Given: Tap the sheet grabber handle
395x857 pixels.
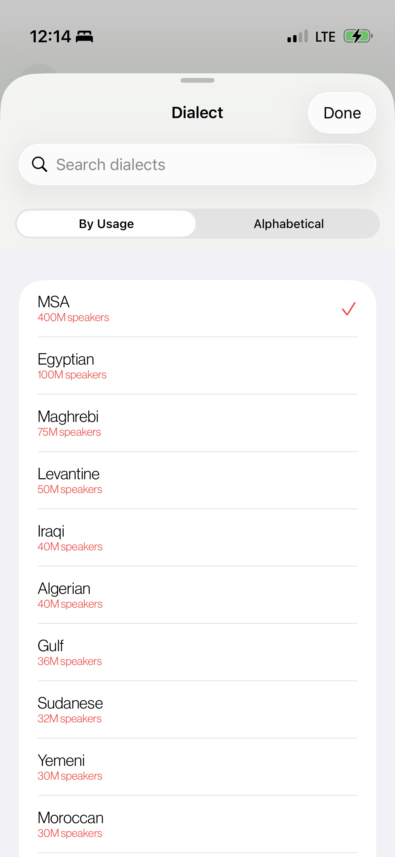Looking at the screenshot, I should pos(197,80).
